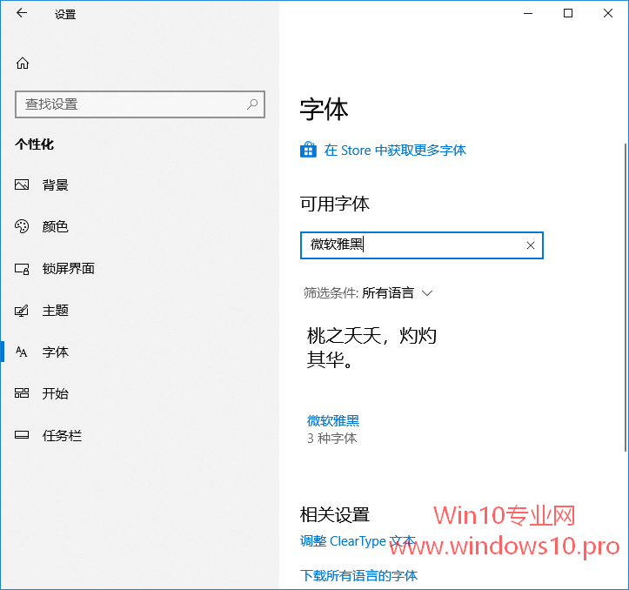The height and width of the screenshot is (590, 629).
Task: Maximize the 设置 window
Action: [567, 13]
